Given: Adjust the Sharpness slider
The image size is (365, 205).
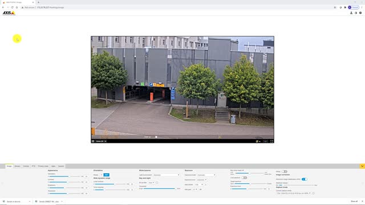Looking at the screenshot, I should (64, 194).
